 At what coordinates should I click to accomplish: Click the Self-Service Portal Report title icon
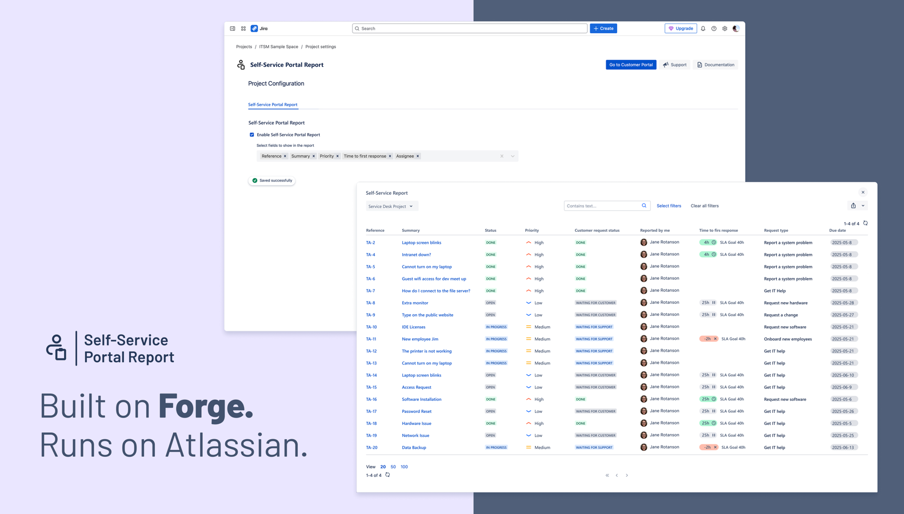pos(241,65)
